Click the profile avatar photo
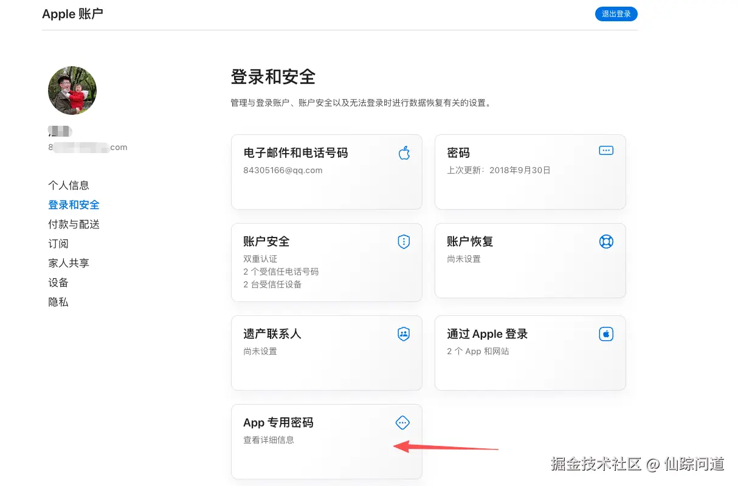Image resolution: width=738 pixels, height=486 pixels. tap(72, 91)
